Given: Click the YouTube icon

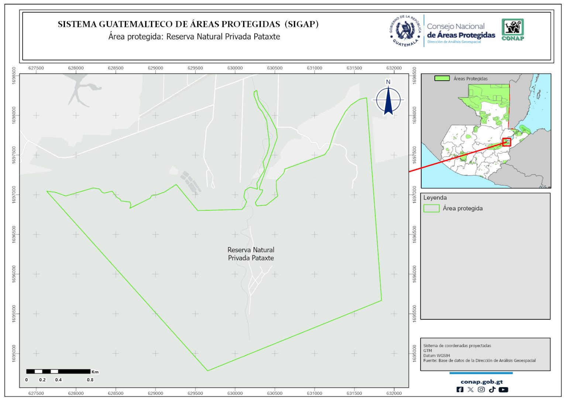Looking at the screenshot, I should pyautogui.click(x=503, y=390).
